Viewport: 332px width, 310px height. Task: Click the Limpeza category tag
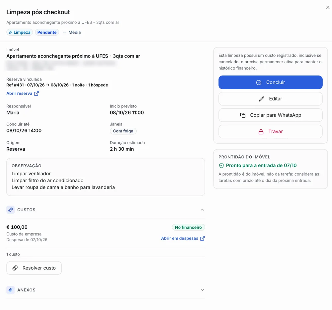point(20,32)
